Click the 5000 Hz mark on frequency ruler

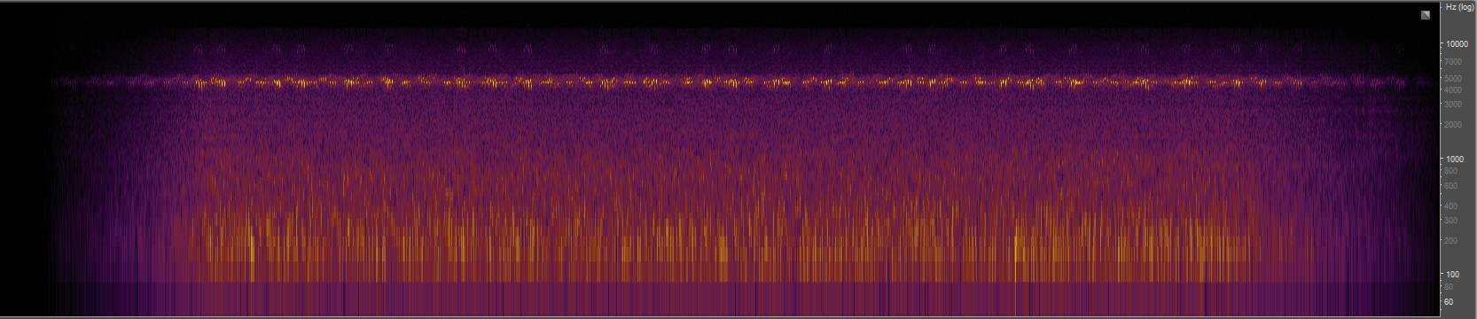pos(1453,79)
